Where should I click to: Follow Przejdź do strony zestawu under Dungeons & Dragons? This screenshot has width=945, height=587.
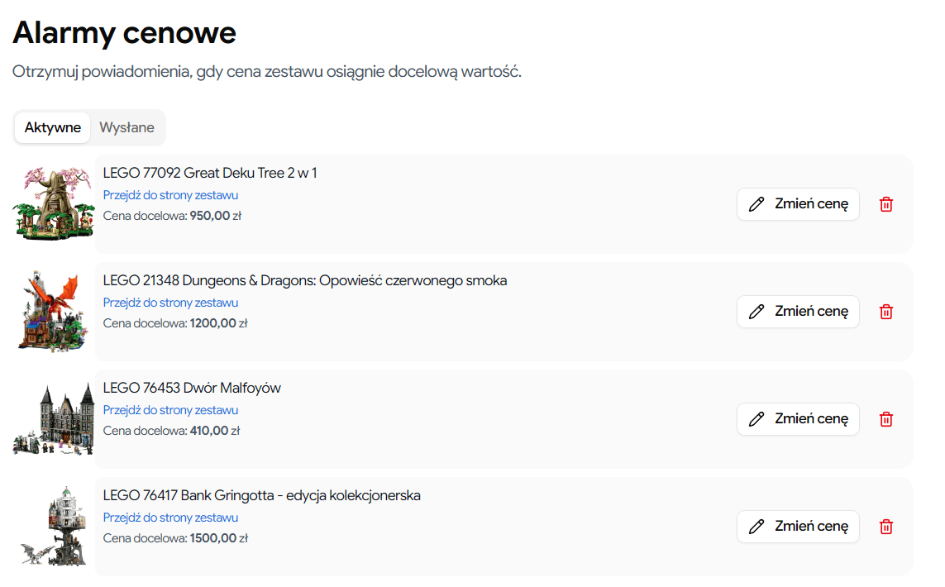point(170,303)
